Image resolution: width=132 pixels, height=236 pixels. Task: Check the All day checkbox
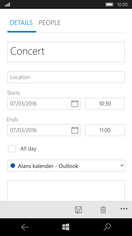(x=12, y=149)
